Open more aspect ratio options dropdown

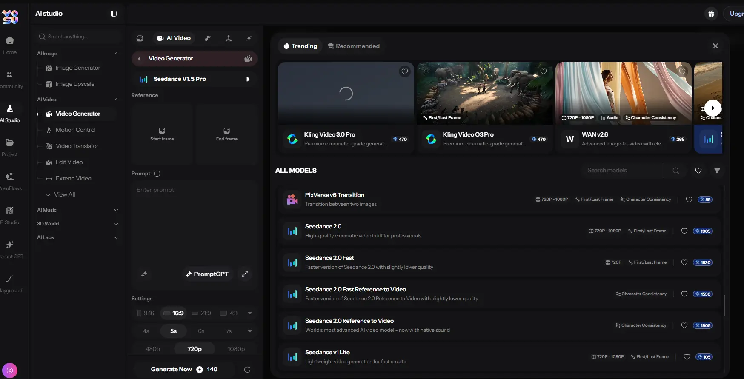point(250,313)
